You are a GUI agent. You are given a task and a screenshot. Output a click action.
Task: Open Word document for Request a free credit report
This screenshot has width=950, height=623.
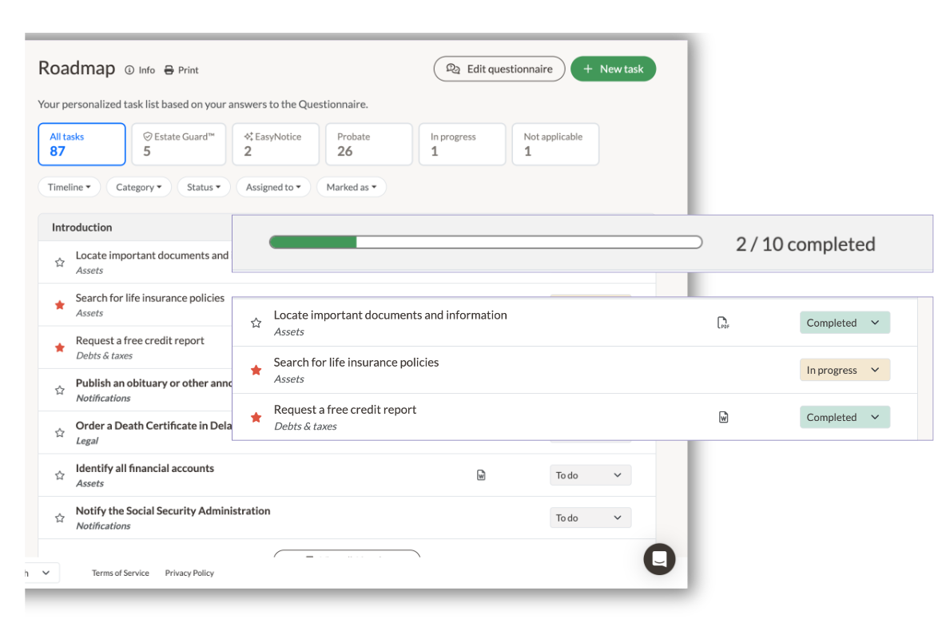[x=723, y=417]
